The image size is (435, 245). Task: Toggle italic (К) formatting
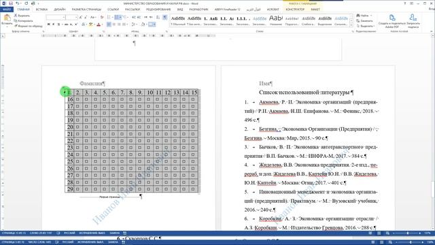pos(54,24)
